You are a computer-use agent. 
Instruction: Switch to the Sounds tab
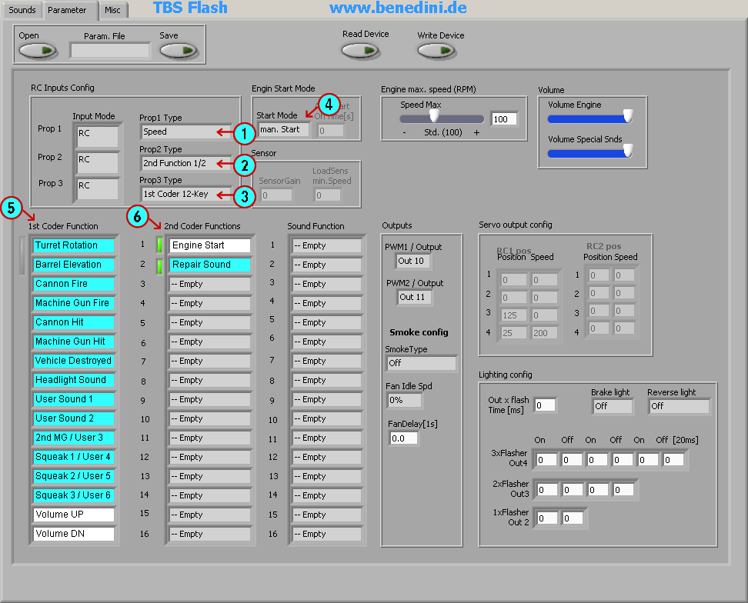(21, 10)
